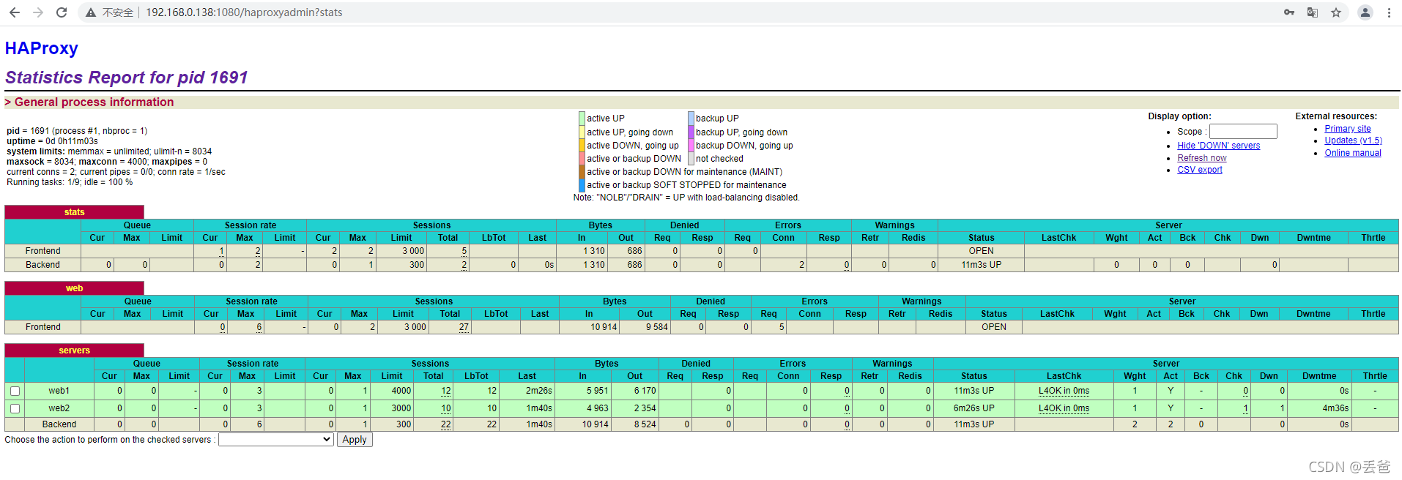The width and height of the screenshot is (1402, 480).
Task: Click the HAProxy title link
Action: 42,48
